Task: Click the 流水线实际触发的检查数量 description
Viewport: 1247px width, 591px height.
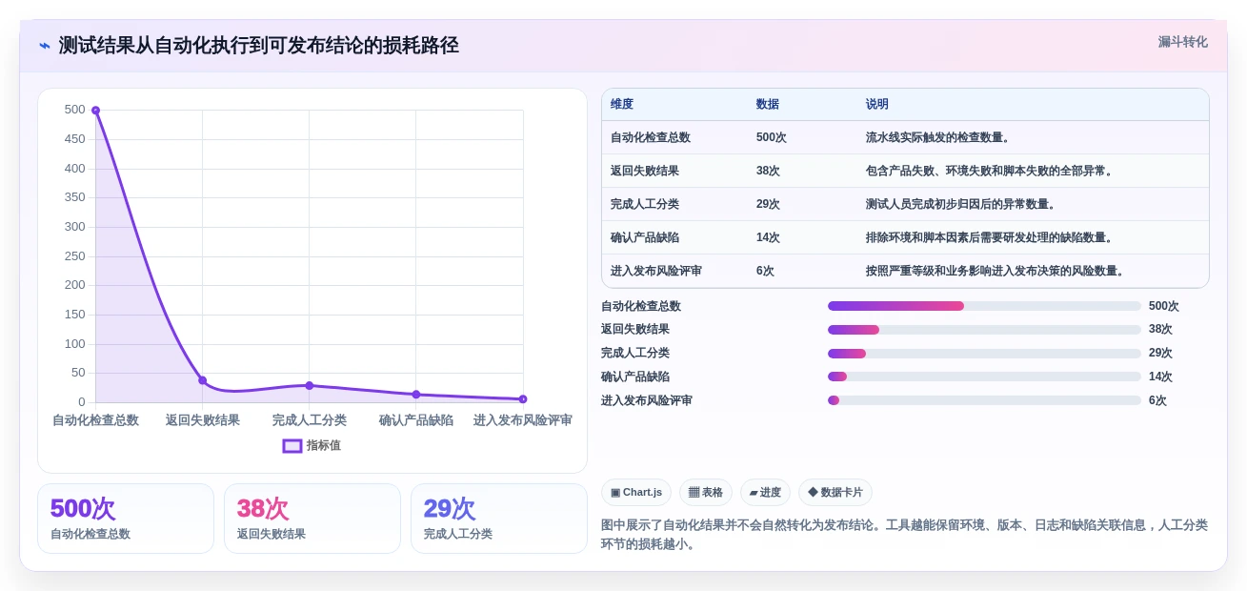Action: point(938,137)
